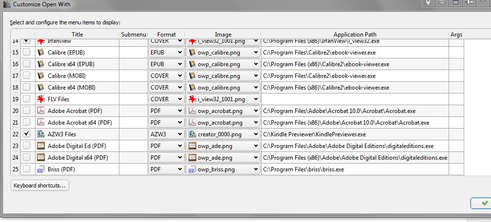Select the Acrobat.exe path for Adobe Acrobat (PDF)
491x222 pixels.
[x=355, y=111]
